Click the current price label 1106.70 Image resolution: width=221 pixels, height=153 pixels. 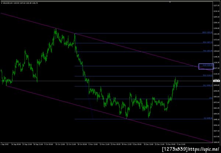click(217, 81)
